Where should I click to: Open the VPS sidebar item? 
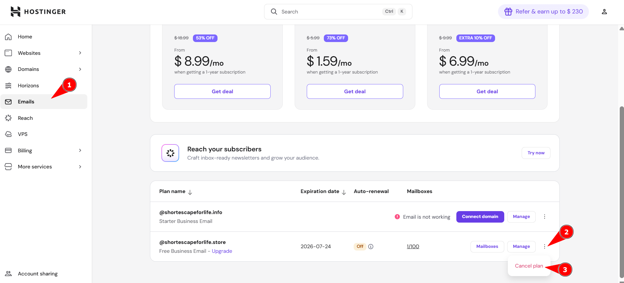23,134
